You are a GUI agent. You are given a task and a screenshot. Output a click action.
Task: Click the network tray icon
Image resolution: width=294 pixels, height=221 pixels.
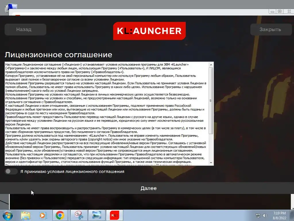(258, 216)
